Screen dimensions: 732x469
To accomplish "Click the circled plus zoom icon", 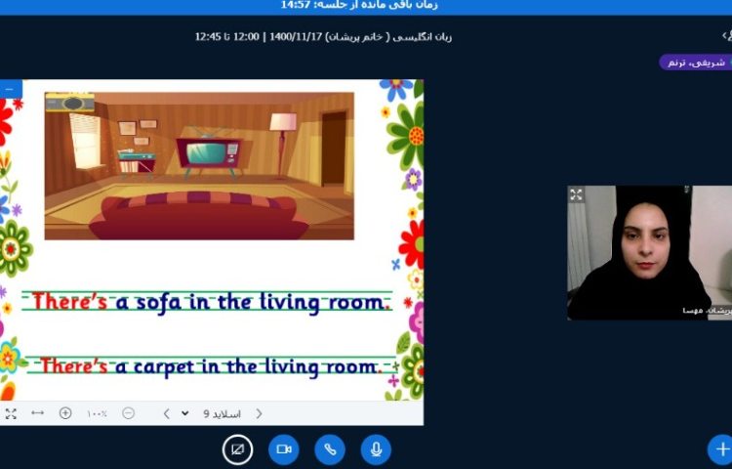I will coord(65,413).
